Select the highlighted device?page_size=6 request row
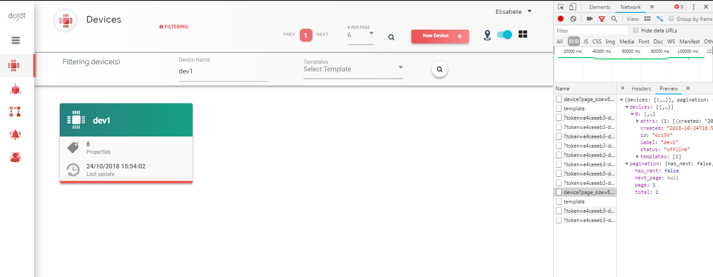The height and width of the screenshot is (277, 713). click(585, 192)
